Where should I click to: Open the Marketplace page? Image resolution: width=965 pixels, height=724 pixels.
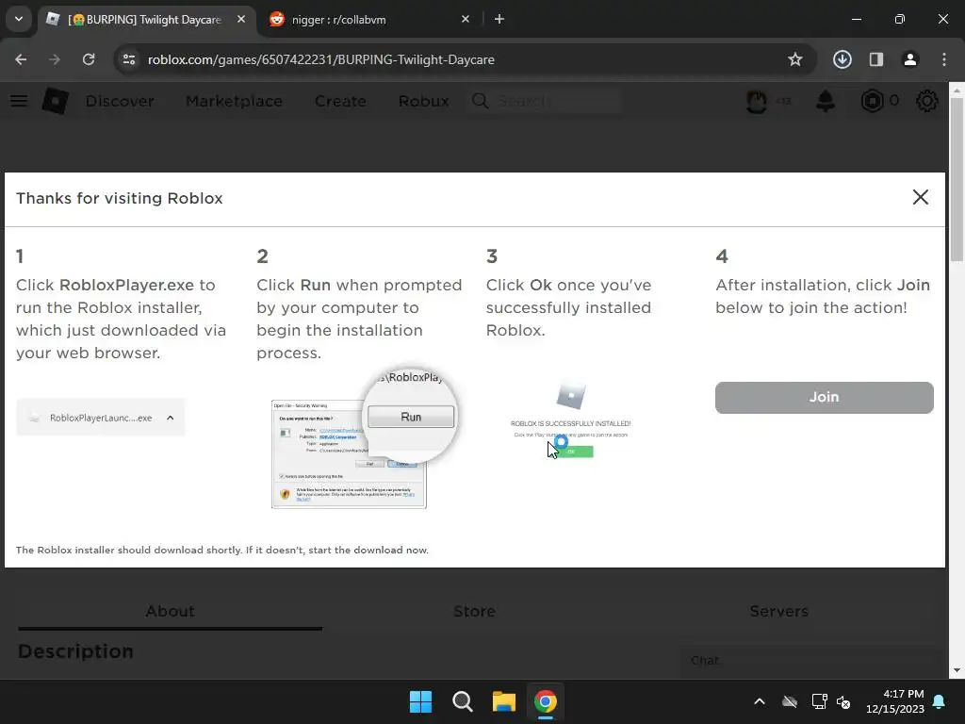(234, 101)
